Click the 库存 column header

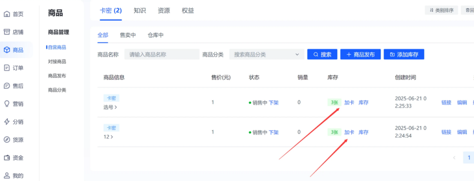[332, 78]
